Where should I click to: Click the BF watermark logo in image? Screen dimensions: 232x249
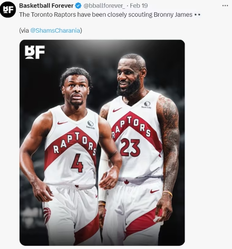(35, 52)
